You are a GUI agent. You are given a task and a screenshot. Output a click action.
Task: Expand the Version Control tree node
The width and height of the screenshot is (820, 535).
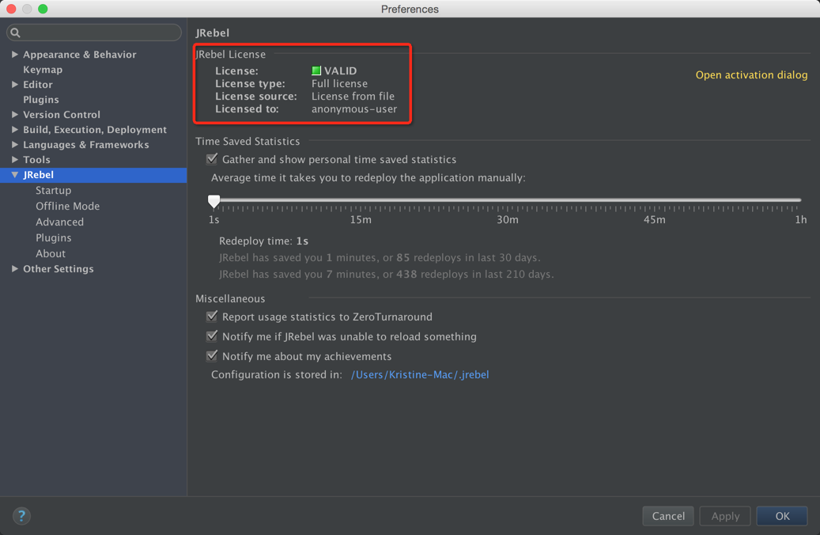15,115
